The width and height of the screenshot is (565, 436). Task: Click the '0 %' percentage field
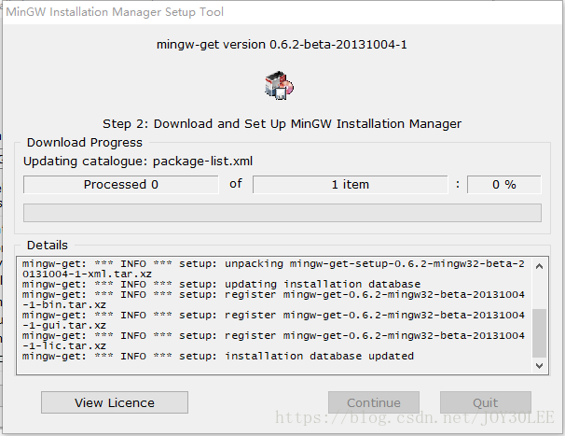click(x=504, y=185)
